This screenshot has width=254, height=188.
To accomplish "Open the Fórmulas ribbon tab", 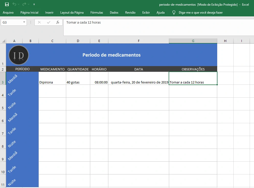I will (97, 13).
